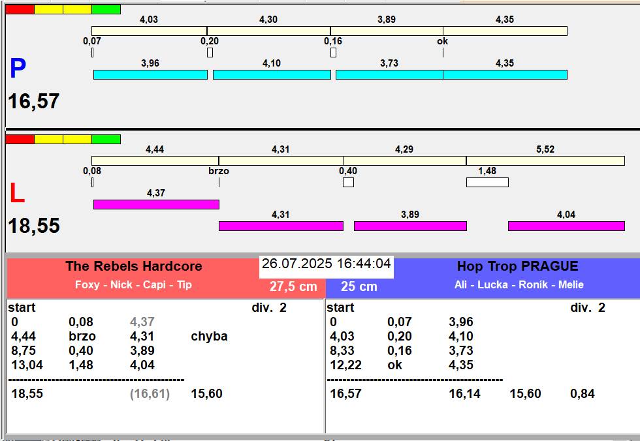Screen dimensions: 640x441
Task: Select the magenta 4,31 run bar
Action: pos(281,226)
